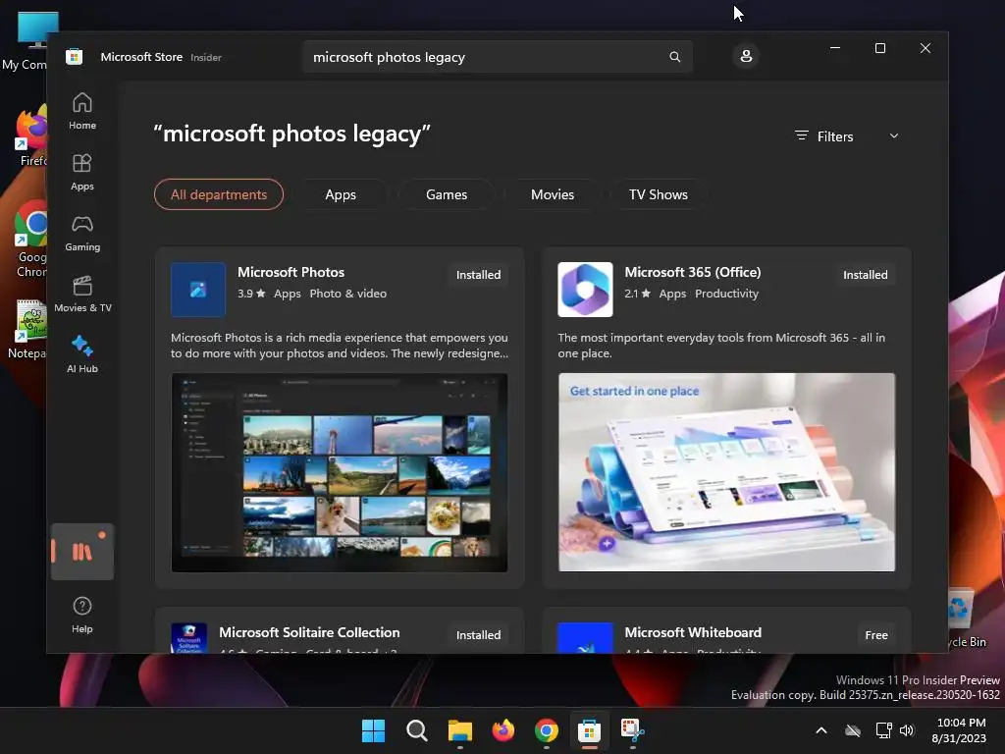Open the Movies & TV section

tap(82, 295)
